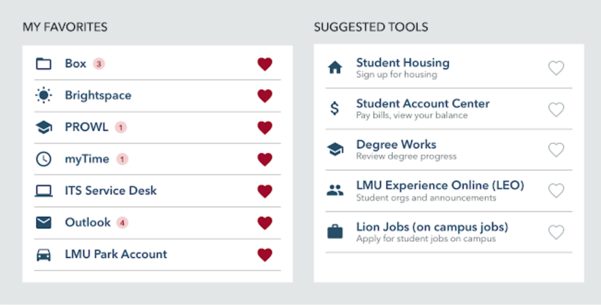
Task: Click the Lion Jobs briefcase icon
Action: pos(335,232)
